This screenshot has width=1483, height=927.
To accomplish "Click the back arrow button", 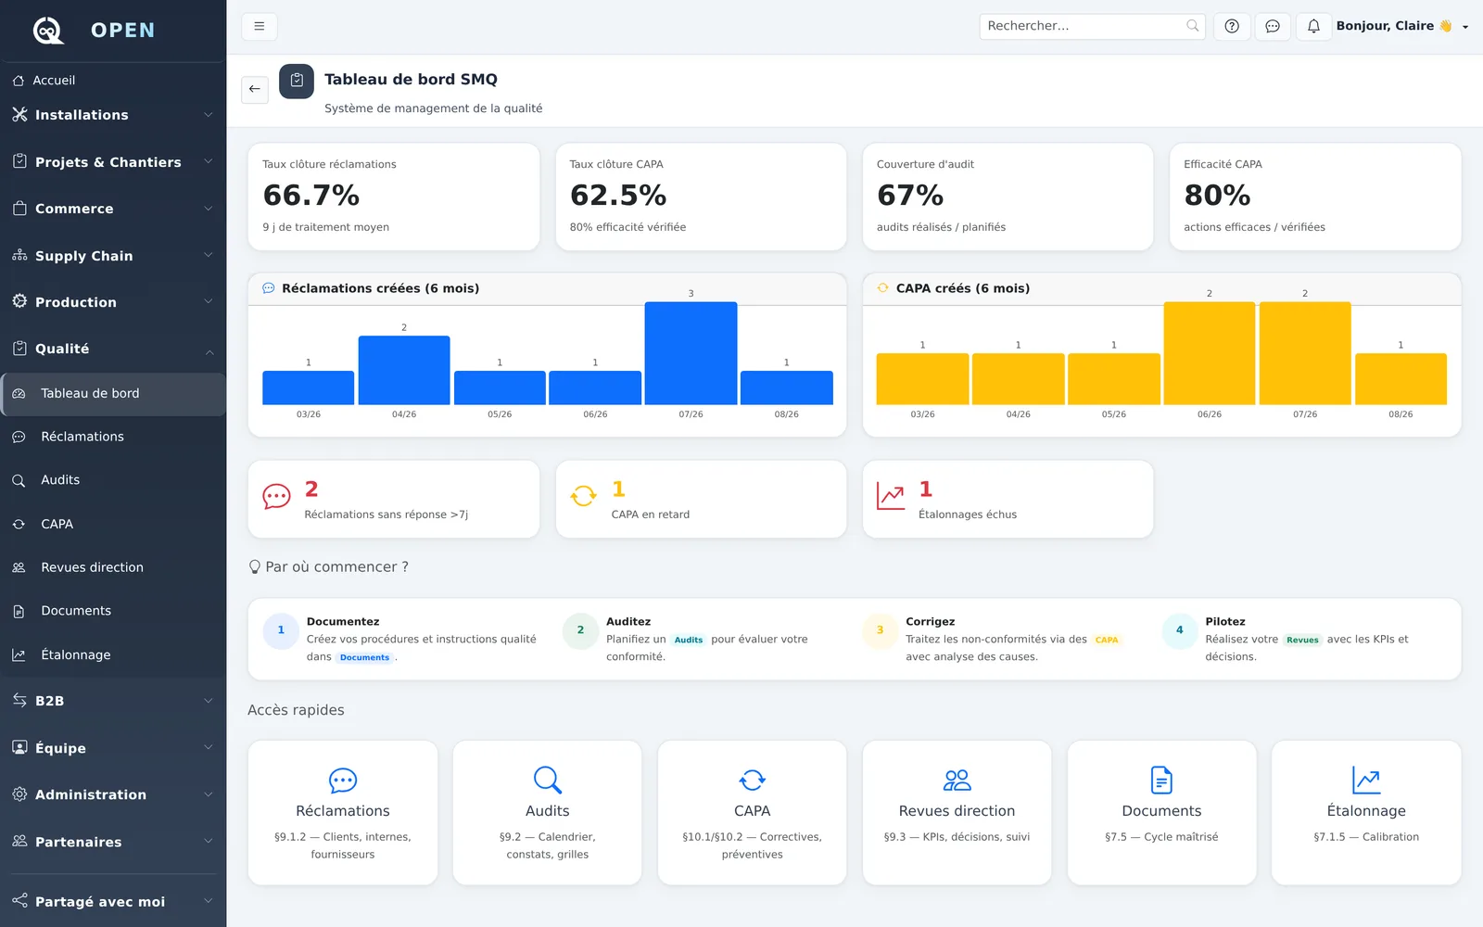I will [255, 89].
